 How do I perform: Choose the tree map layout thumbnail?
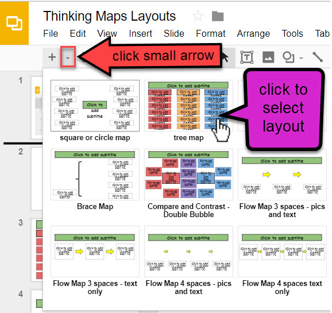(188, 106)
